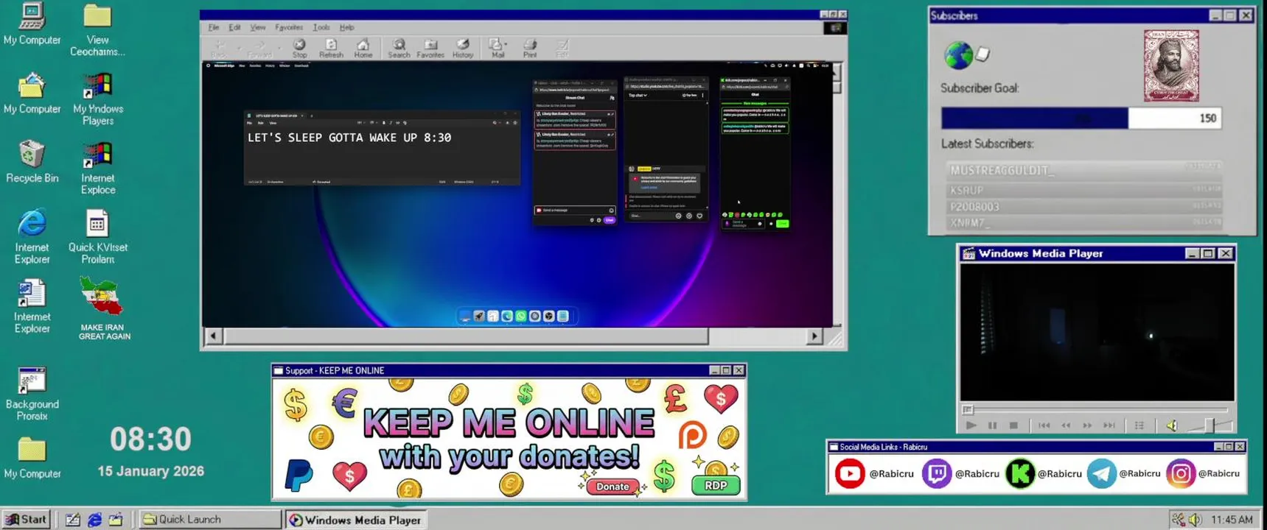Open the Tools menu

click(x=321, y=27)
